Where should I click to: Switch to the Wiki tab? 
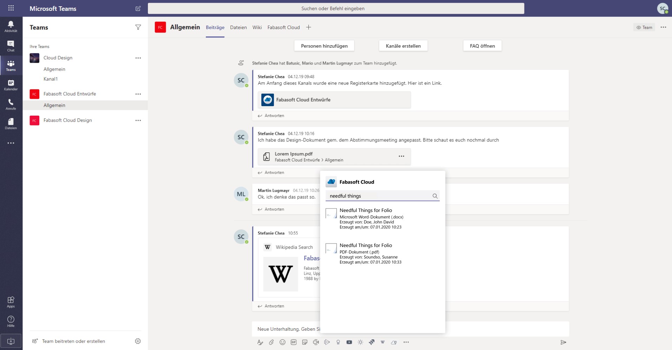257,27
